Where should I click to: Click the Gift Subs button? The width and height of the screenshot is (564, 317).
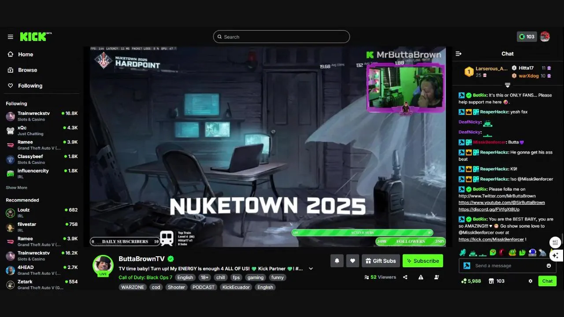[381, 261]
